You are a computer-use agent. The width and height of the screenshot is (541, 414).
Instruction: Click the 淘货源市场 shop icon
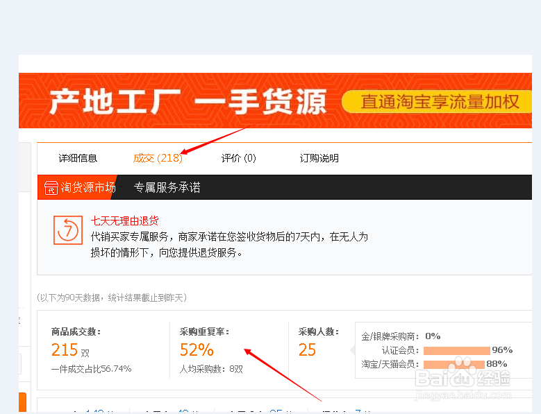coord(51,188)
